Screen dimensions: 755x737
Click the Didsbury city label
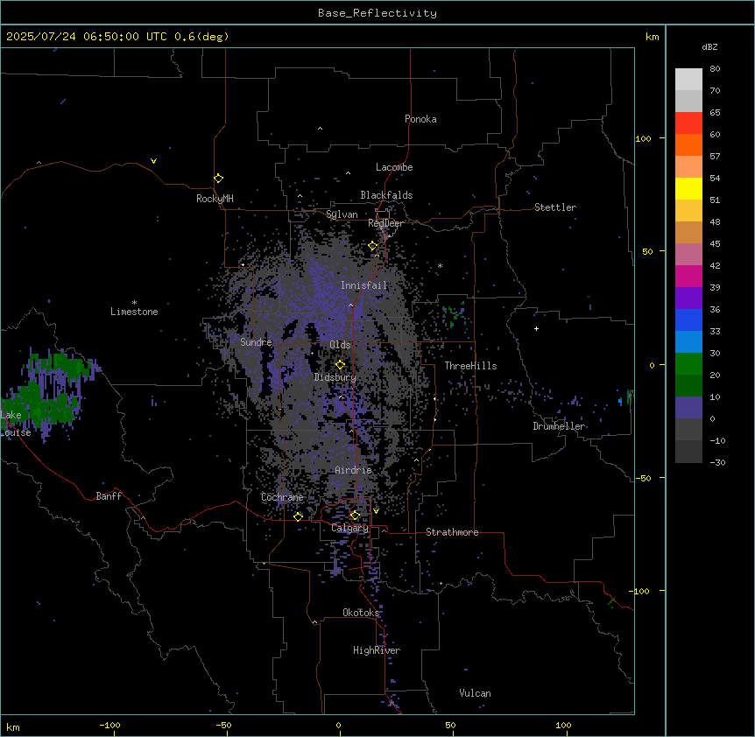pos(335,377)
